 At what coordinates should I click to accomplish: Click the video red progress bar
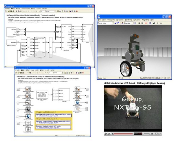click(123, 134)
